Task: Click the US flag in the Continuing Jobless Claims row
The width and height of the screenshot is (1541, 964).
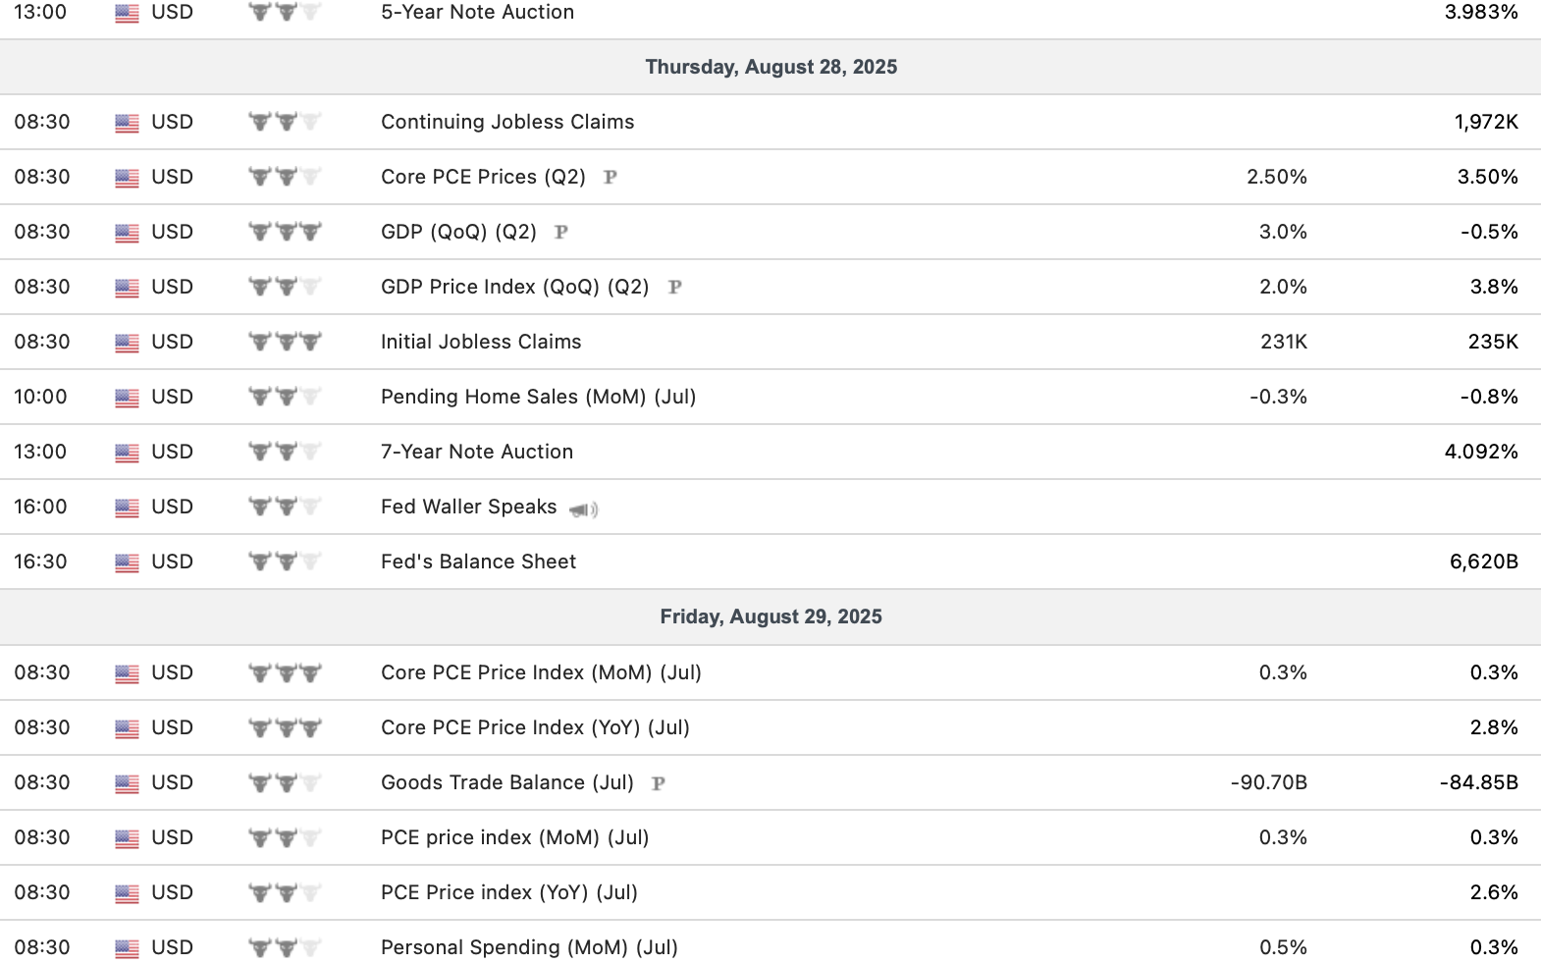Action: tap(127, 123)
